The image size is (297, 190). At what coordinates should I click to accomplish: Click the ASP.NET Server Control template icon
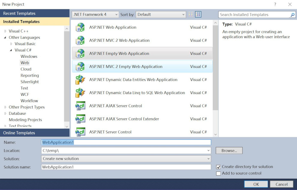tap(80, 132)
